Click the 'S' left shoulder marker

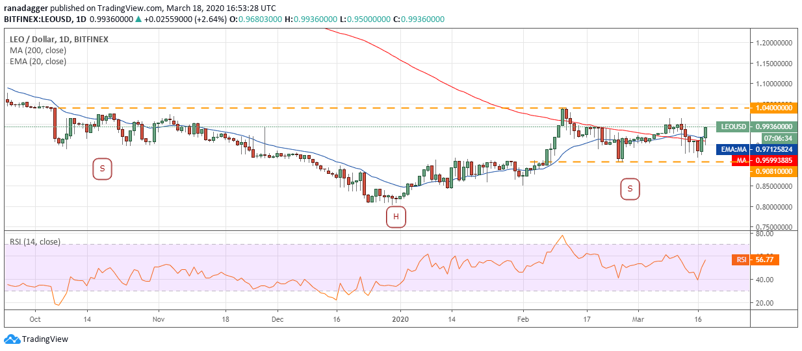pyautogui.click(x=102, y=170)
